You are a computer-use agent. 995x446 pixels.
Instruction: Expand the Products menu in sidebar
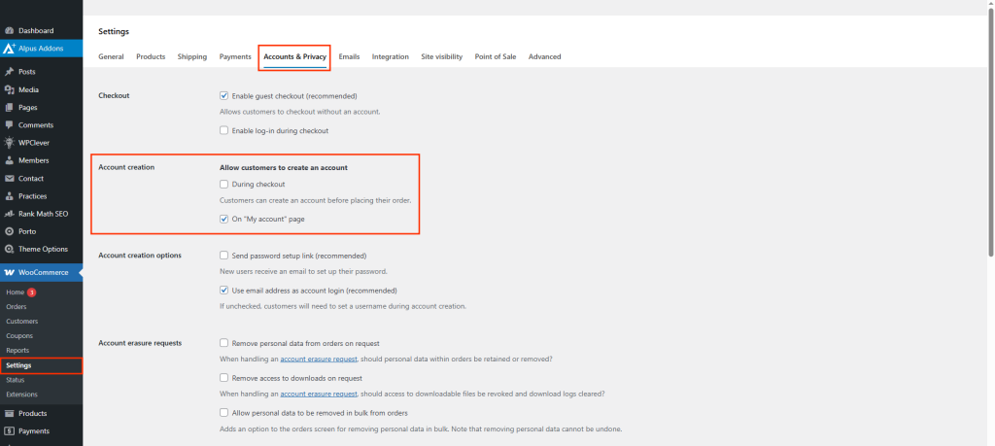tap(32, 413)
